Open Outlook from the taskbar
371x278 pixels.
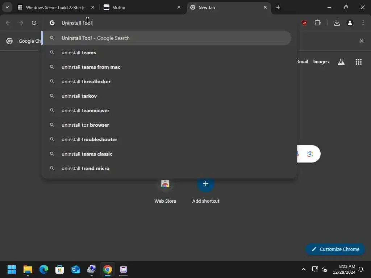[76, 269]
